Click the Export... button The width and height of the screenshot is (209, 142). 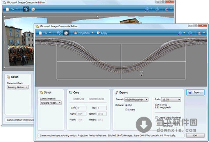tap(195, 92)
